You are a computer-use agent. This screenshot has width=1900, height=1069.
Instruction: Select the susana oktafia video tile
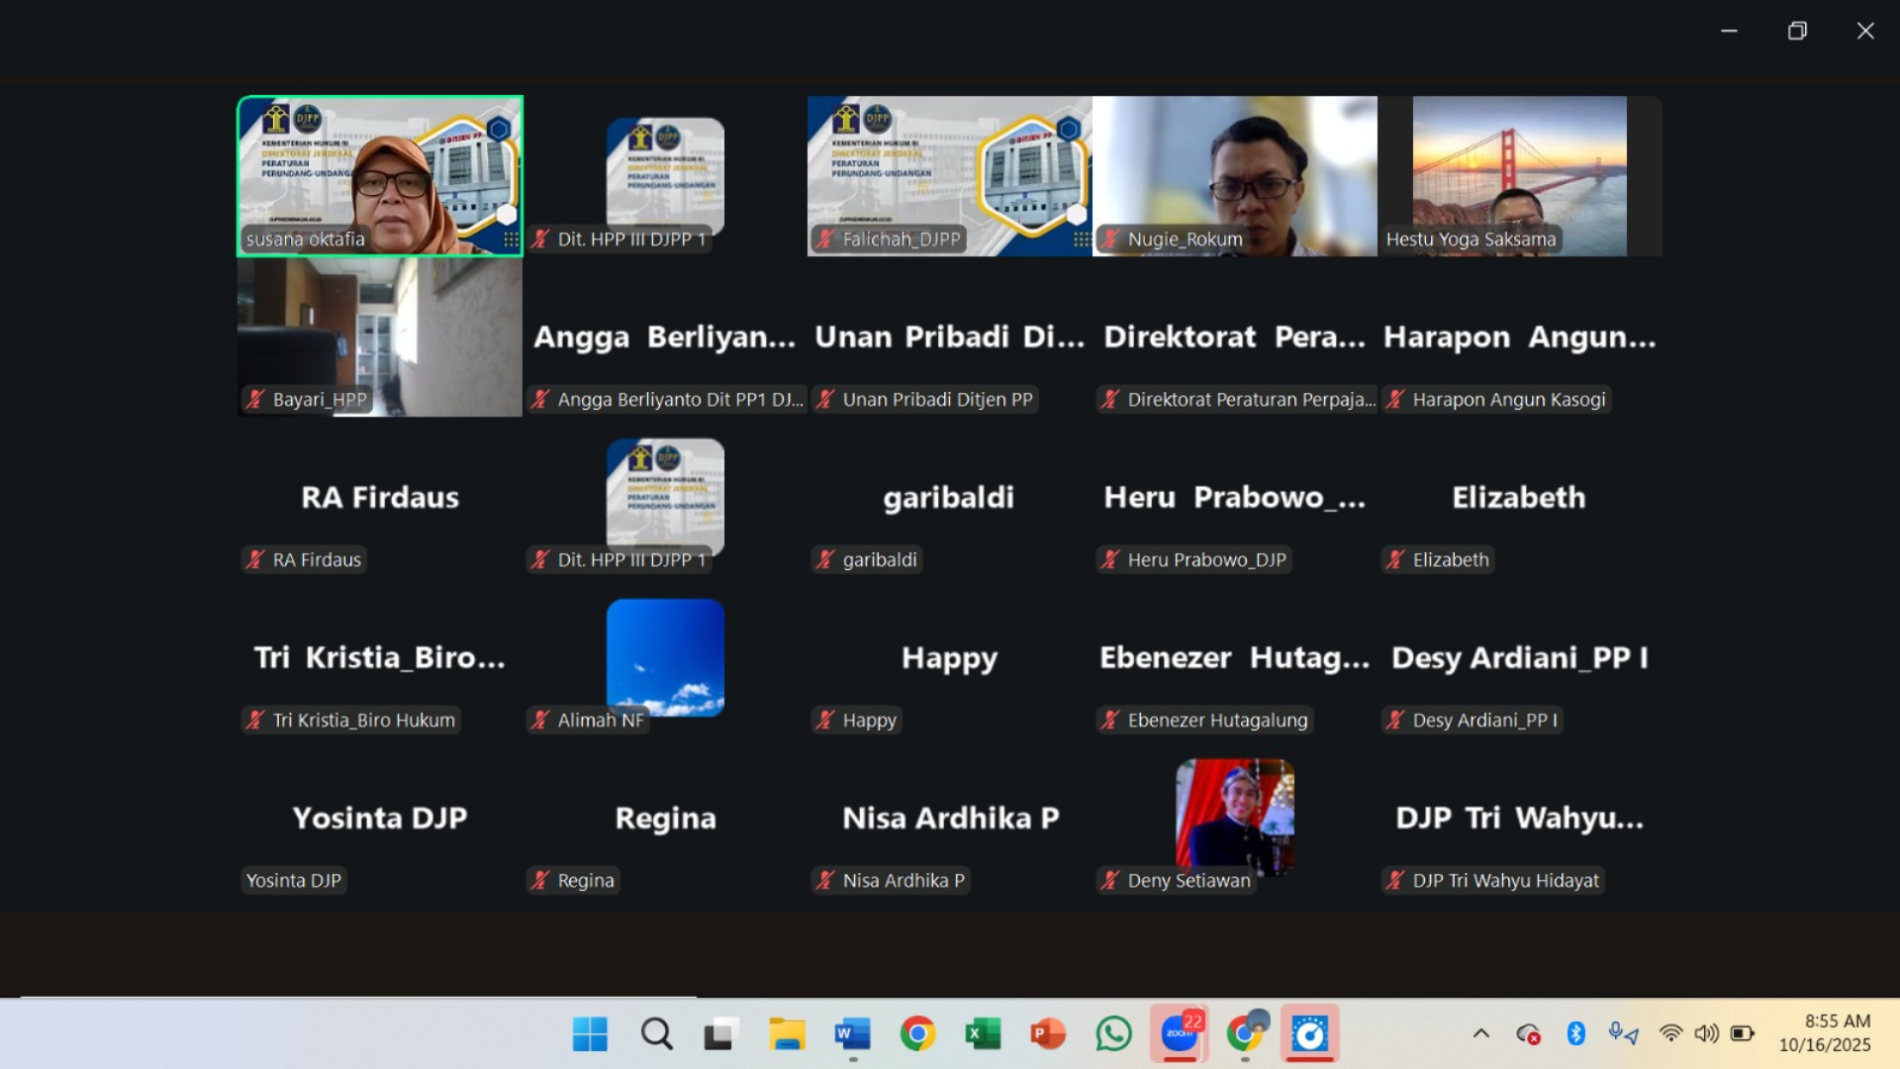[380, 168]
